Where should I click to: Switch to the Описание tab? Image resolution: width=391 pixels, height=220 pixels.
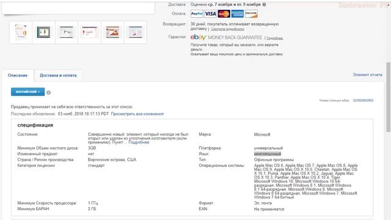pos(18,75)
